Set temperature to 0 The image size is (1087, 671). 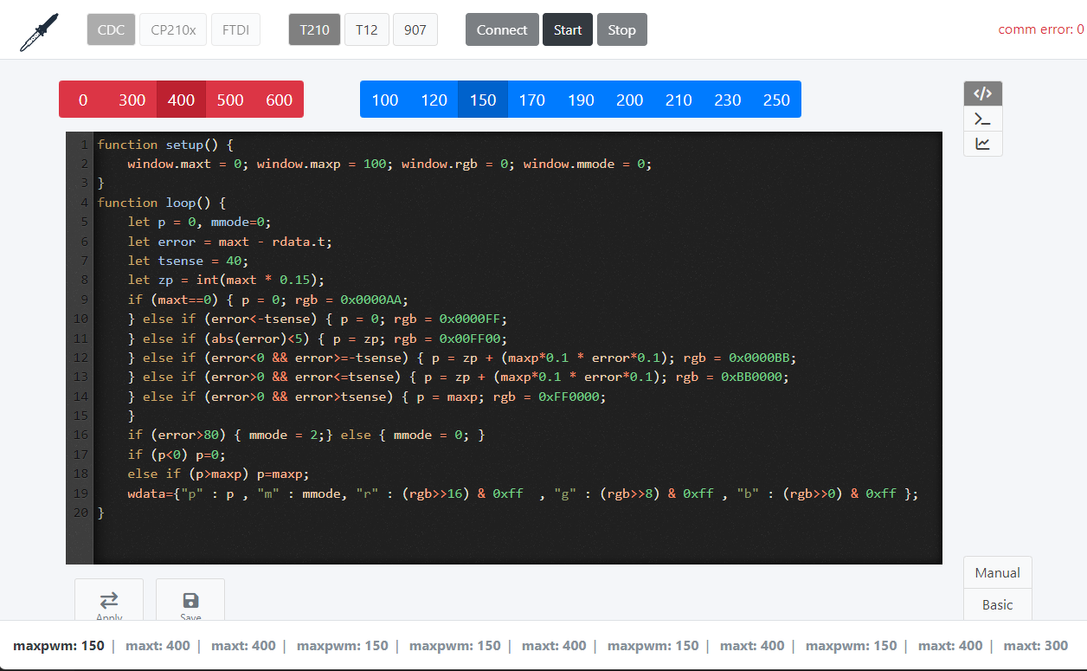point(83,100)
